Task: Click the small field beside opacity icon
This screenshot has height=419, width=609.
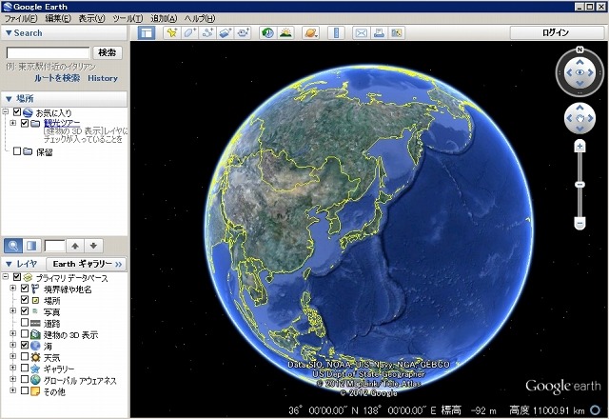Action: [55, 246]
